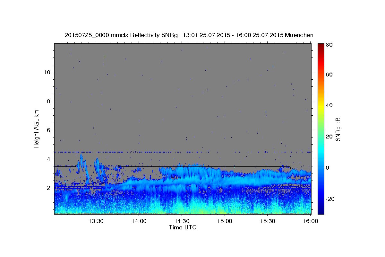
Task: Click the colorbar value -20
Action: (330, 199)
